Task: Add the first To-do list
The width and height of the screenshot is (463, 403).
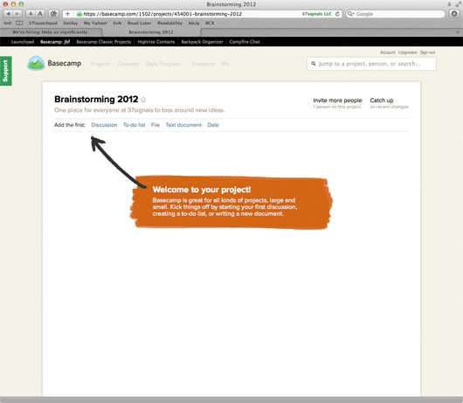Action: 134,125
